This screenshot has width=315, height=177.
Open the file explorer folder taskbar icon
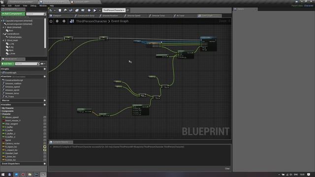[30, 175]
